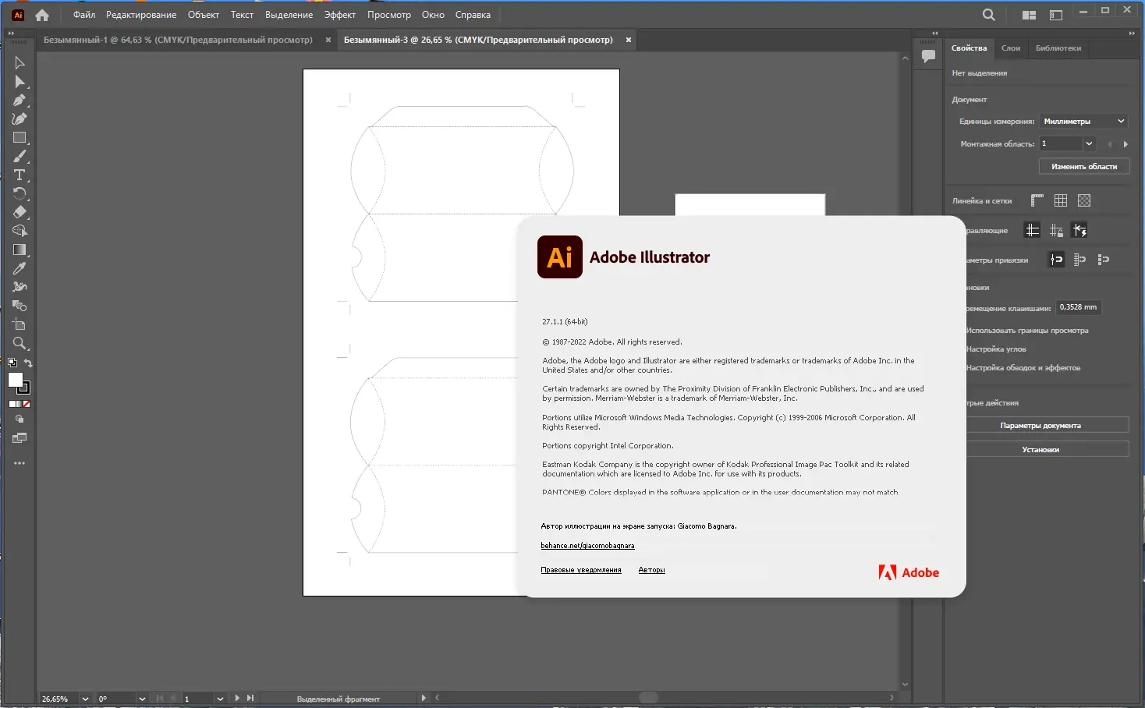Toggle smart guides in the properties panel
The height and width of the screenshot is (708, 1145).
click(1080, 230)
